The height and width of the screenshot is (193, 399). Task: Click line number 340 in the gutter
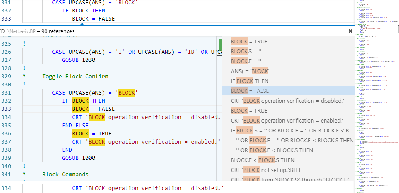[6, 166]
